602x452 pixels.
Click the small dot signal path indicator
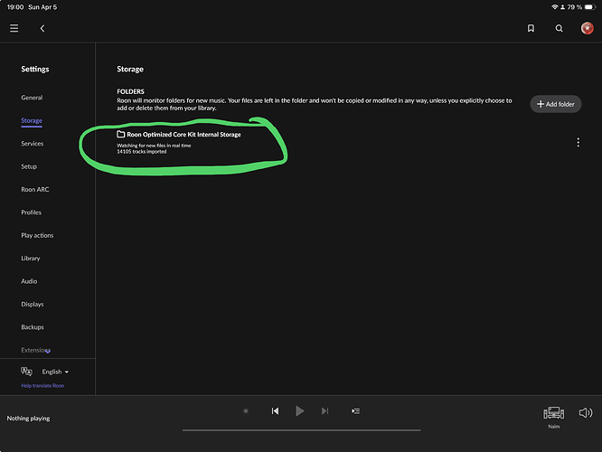246,411
